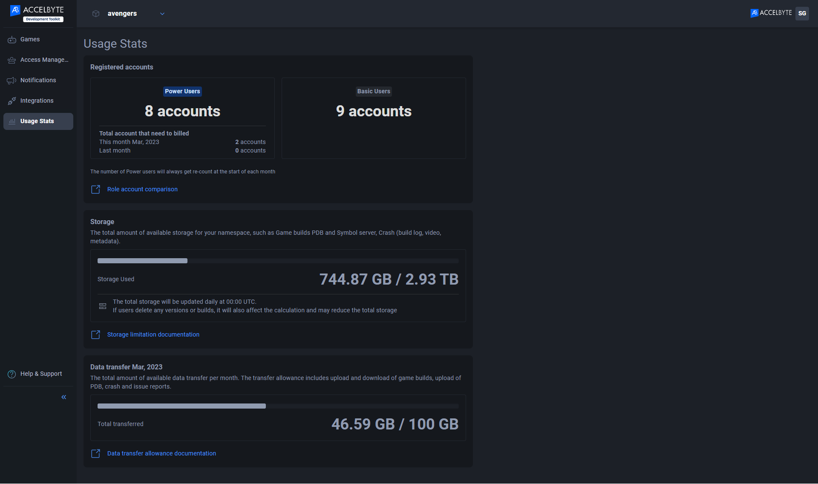The height and width of the screenshot is (484, 818).
Task: Open Role account comparison link
Action: (142, 189)
